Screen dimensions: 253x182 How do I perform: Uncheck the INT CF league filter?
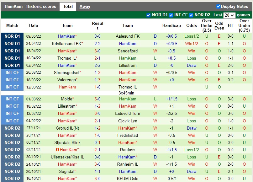[x=171, y=15]
